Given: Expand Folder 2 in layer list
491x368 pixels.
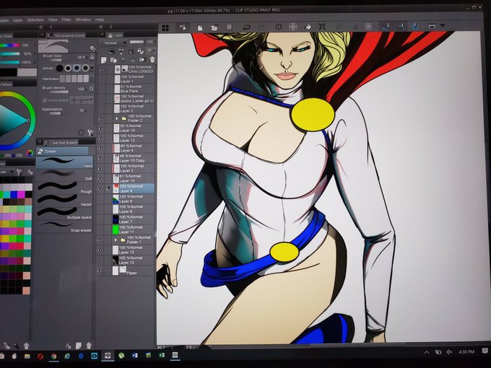Looking at the screenshot, I should pos(117,119).
